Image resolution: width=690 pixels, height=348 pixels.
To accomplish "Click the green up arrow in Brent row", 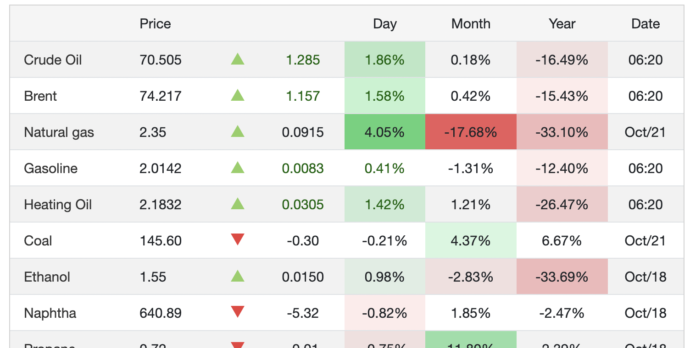I will coord(238,95).
